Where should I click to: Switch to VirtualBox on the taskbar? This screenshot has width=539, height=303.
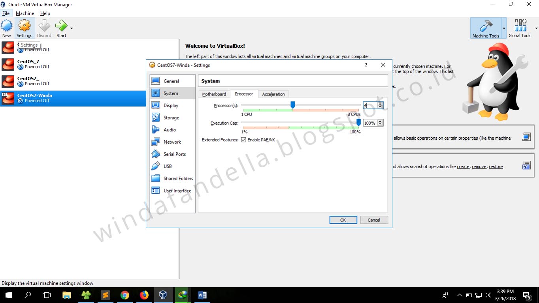(x=163, y=295)
